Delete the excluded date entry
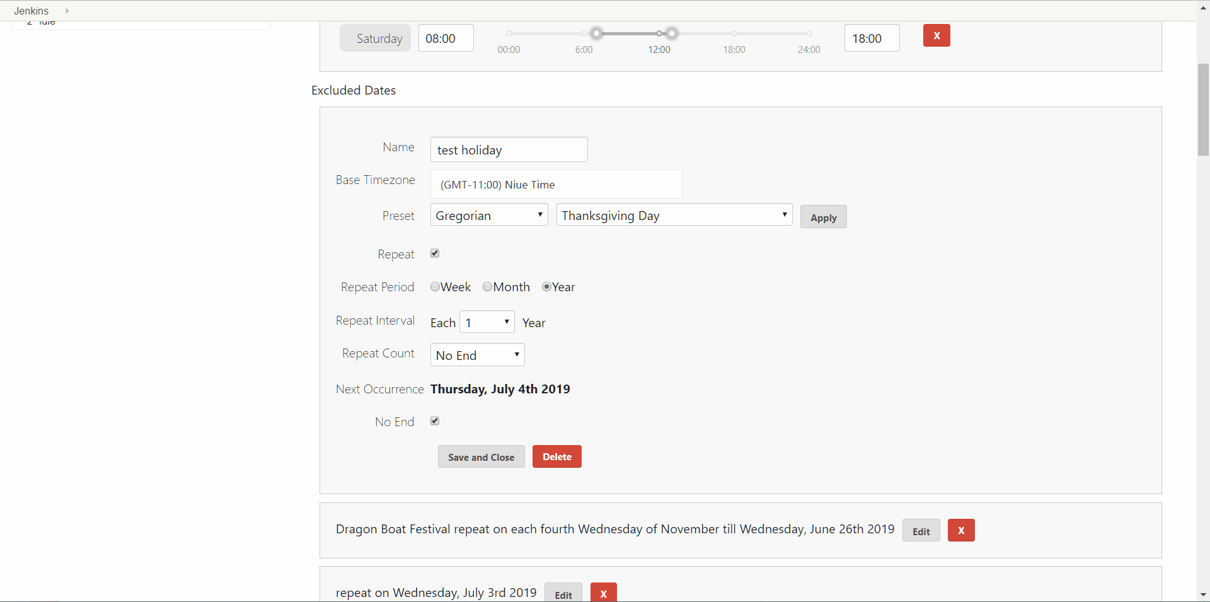 (556, 456)
